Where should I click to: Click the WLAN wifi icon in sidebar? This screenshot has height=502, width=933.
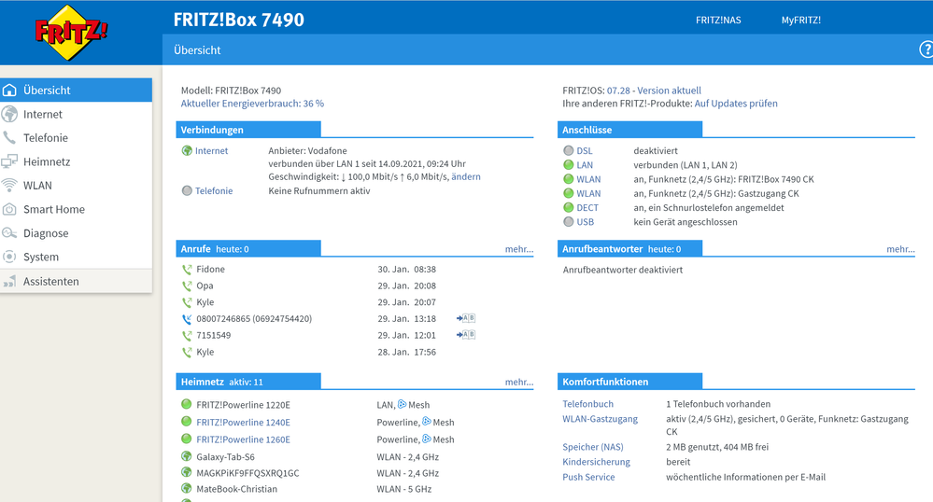pos(9,186)
